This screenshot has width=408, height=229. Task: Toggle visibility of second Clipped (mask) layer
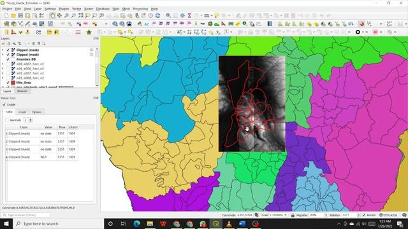(x=8, y=55)
